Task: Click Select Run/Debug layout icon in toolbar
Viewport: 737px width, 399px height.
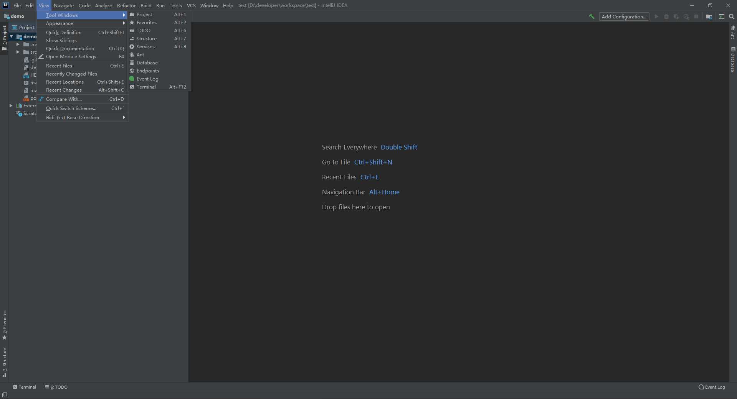Action: click(722, 16)
